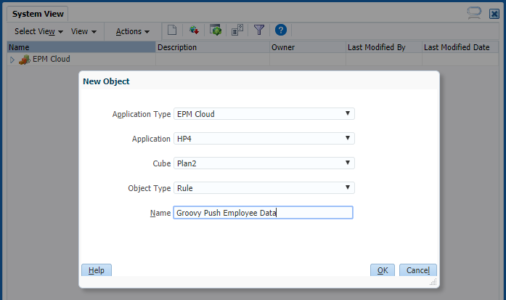Click the EPM Cloud cubes icon
This screenshot has height=300, width=506.
(x=25, y=60)
